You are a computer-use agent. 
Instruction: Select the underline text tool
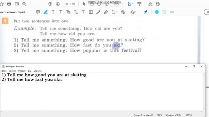point(53,12)
